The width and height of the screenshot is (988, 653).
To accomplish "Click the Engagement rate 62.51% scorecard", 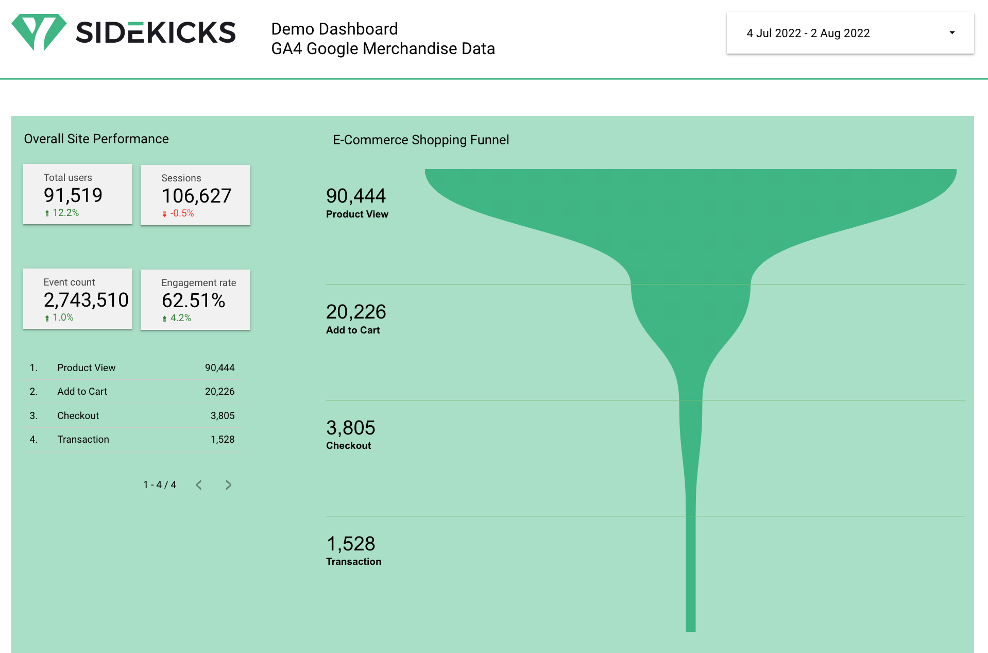I will coord(195,300).
